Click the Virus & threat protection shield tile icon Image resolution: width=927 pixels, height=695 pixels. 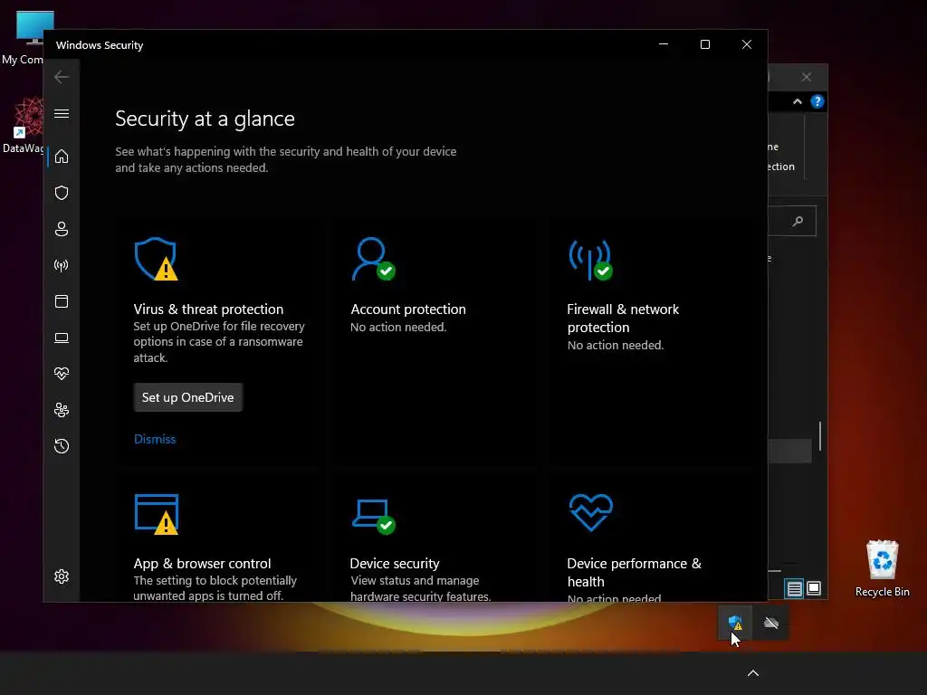click(x=156, y=259)
